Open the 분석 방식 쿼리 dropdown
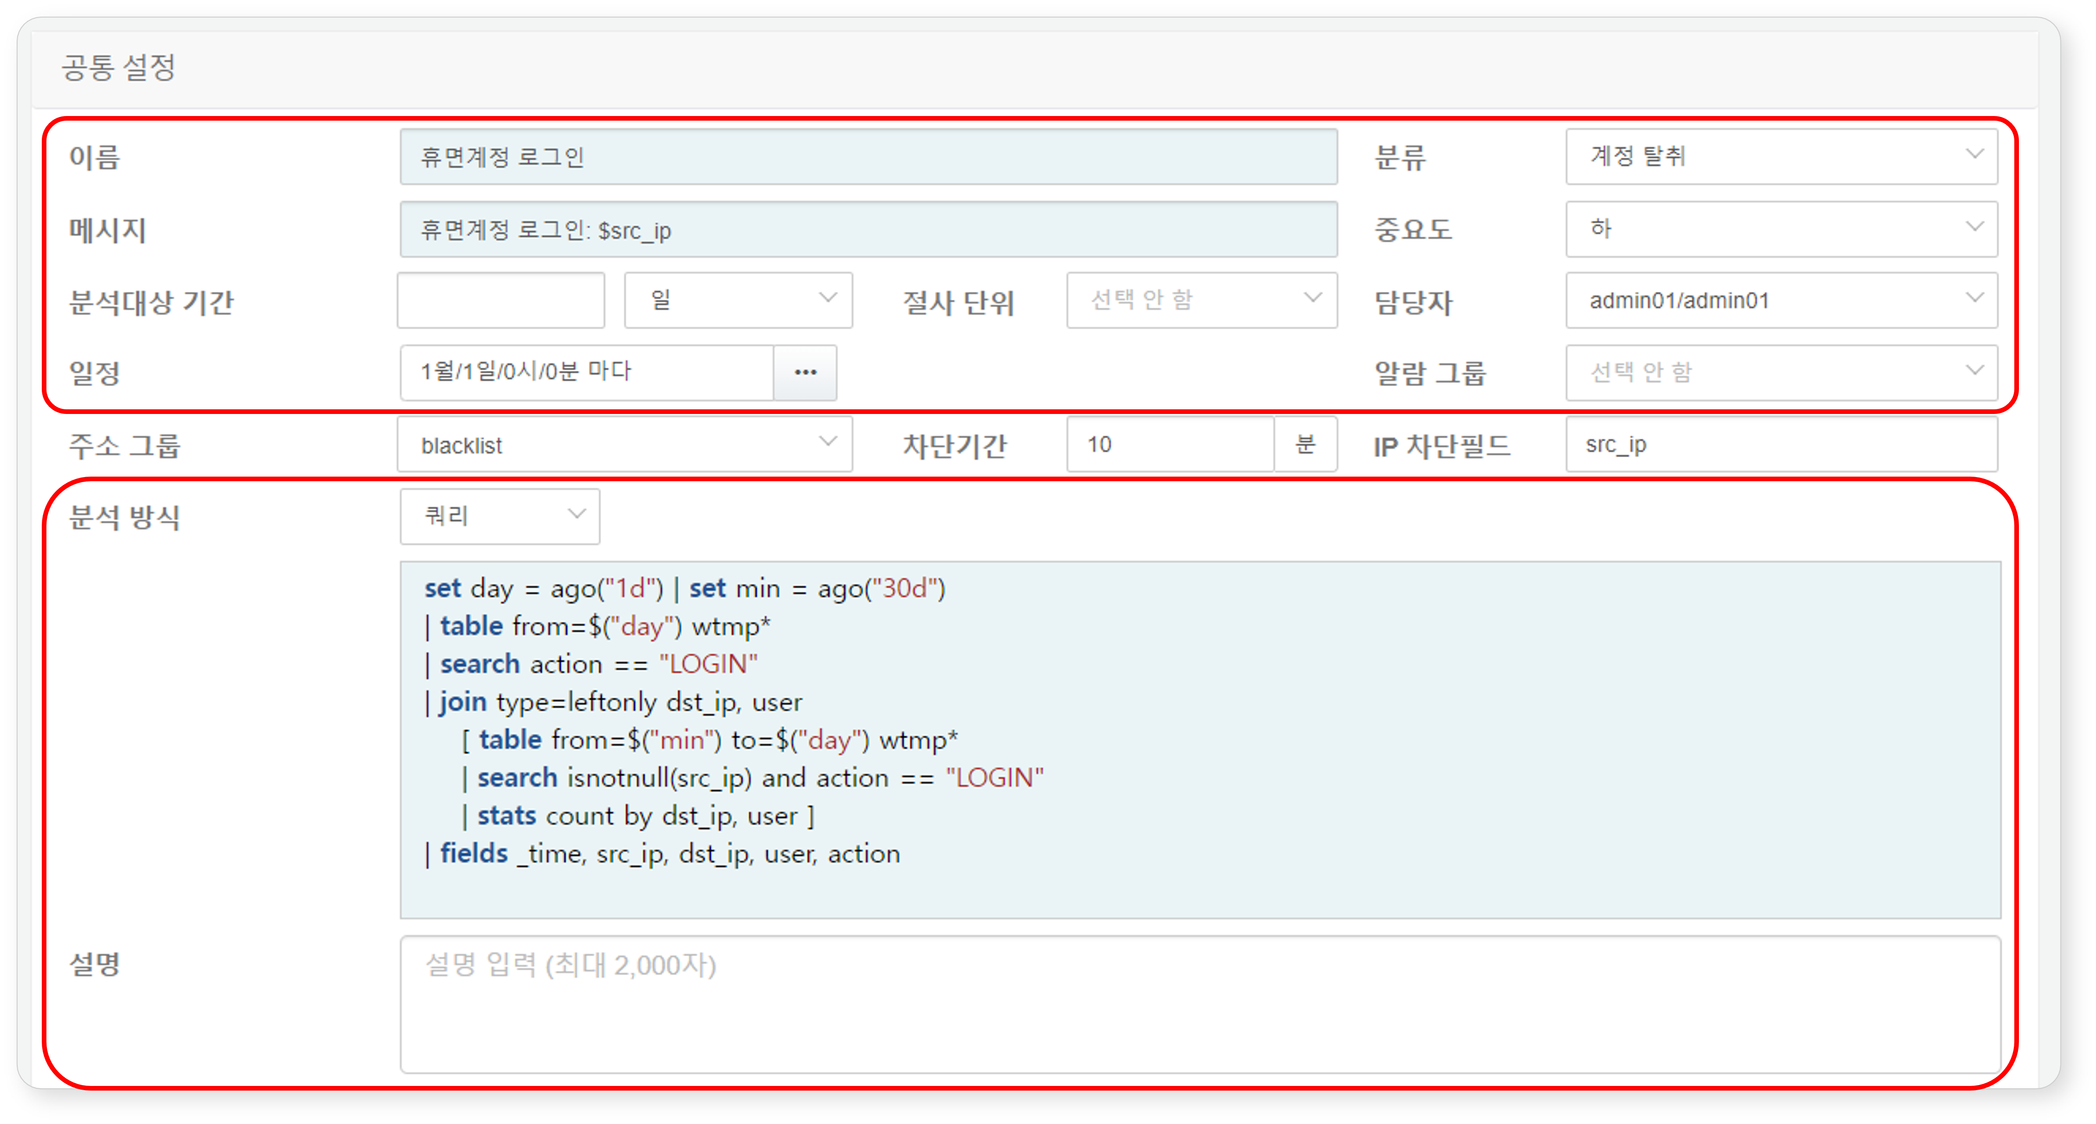2096x1124 pixels. (x=500, y=516)
